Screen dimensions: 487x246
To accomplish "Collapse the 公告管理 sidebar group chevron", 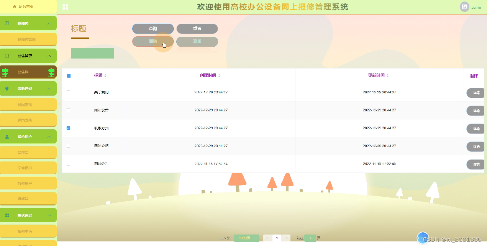I will 49,56.
